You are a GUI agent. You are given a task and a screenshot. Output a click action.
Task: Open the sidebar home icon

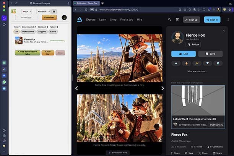click(x=4, y=18)
